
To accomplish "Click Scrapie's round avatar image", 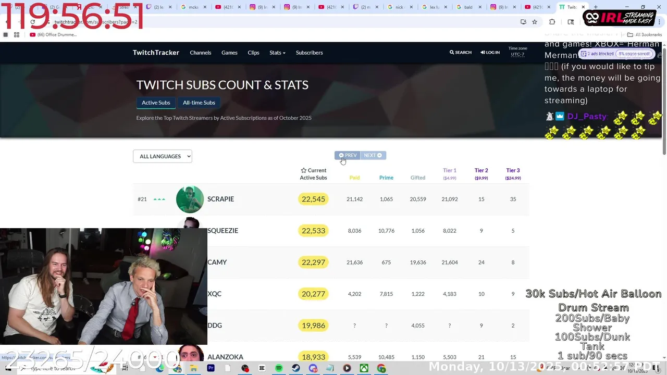I will click(x=190, y=199).
